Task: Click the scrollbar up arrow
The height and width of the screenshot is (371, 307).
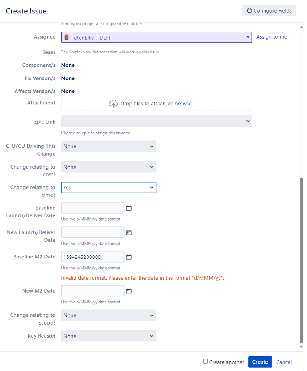Action: [301, 27]
